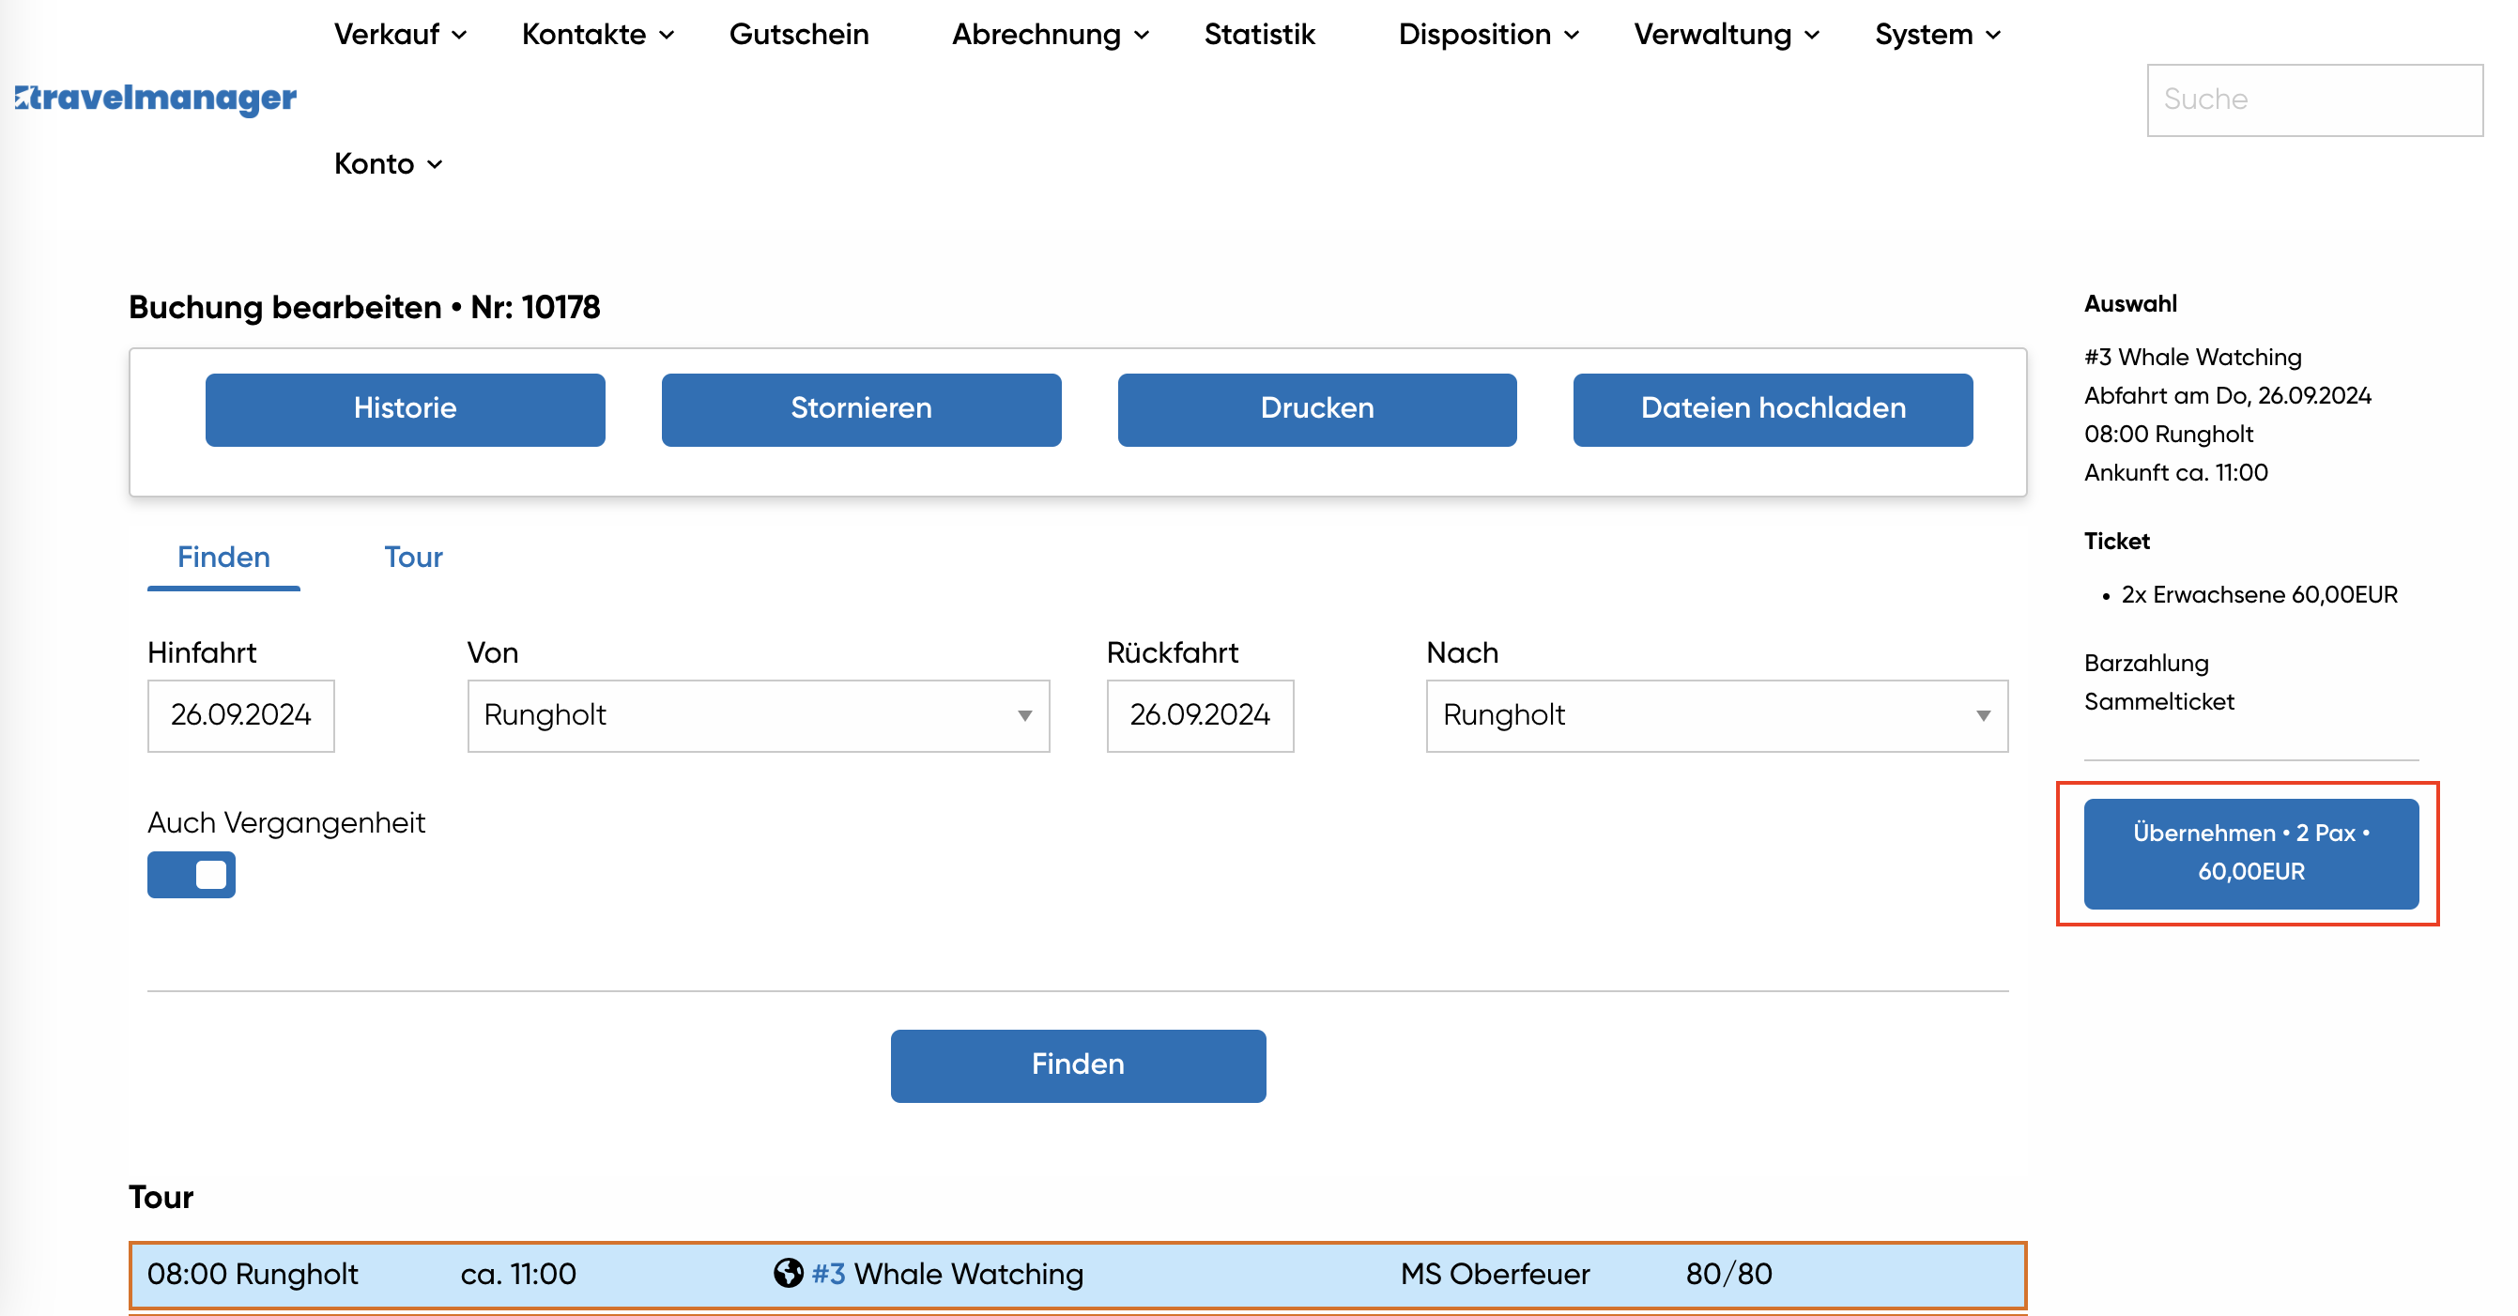Expand the Abrechnung menu
The height and width of the screenshot is (1316, 2518).
pyautogui.click(x=1051, y=34)
